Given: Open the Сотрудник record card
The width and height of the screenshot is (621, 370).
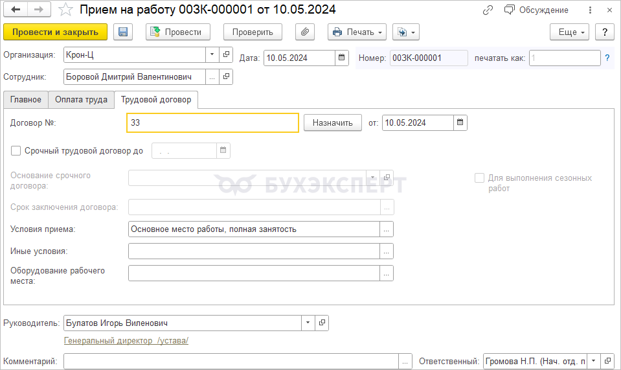Looking at the screenshot, I should (x=226, y=77).
